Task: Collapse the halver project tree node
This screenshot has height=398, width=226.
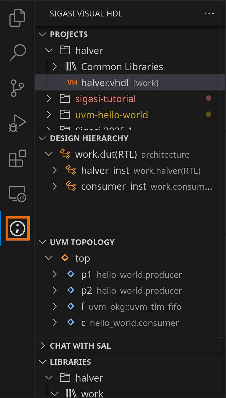Action: (49, 50)
